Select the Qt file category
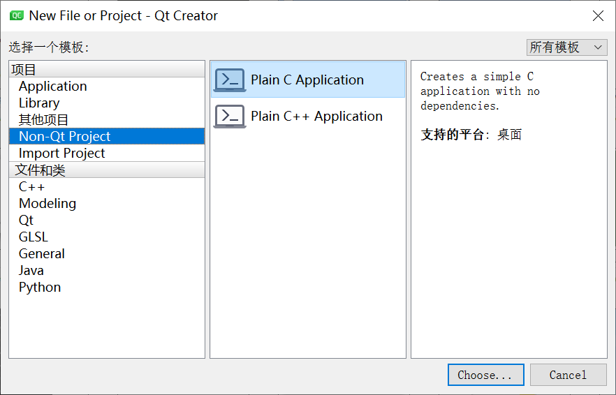 [27, 221]
